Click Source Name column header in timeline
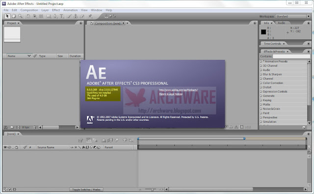314x194 pixels. pyautogui.click(x=46, y=147)
